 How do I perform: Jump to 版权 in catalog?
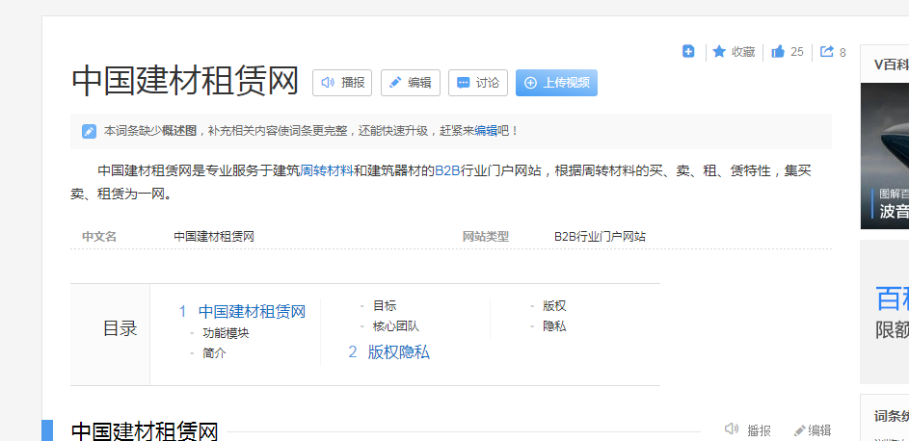(554, 305)
